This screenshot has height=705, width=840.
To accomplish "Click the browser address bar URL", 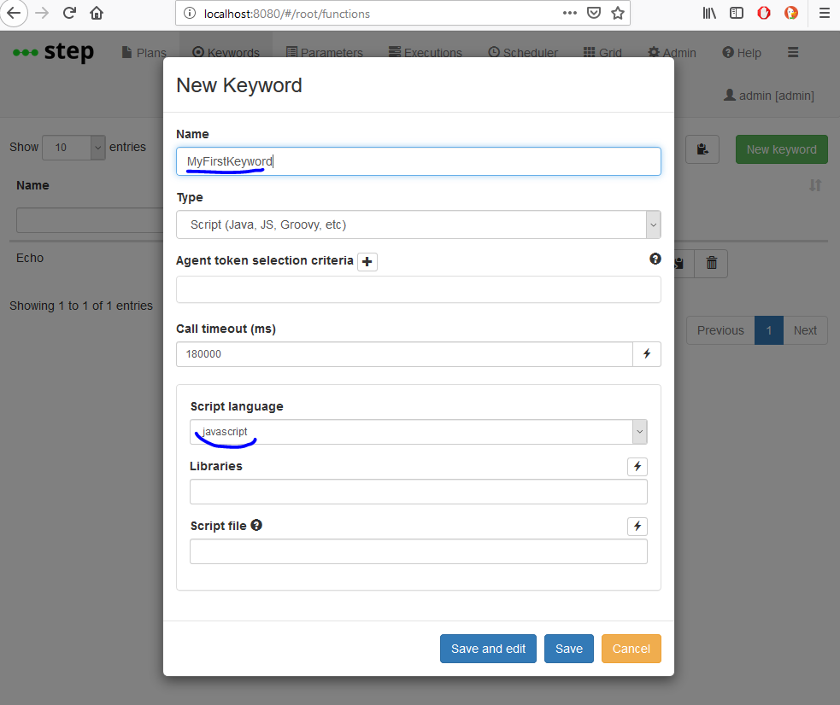I will 287,14.
